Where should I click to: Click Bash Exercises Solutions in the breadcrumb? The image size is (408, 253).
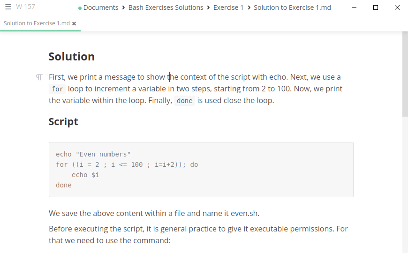point(166,7)
